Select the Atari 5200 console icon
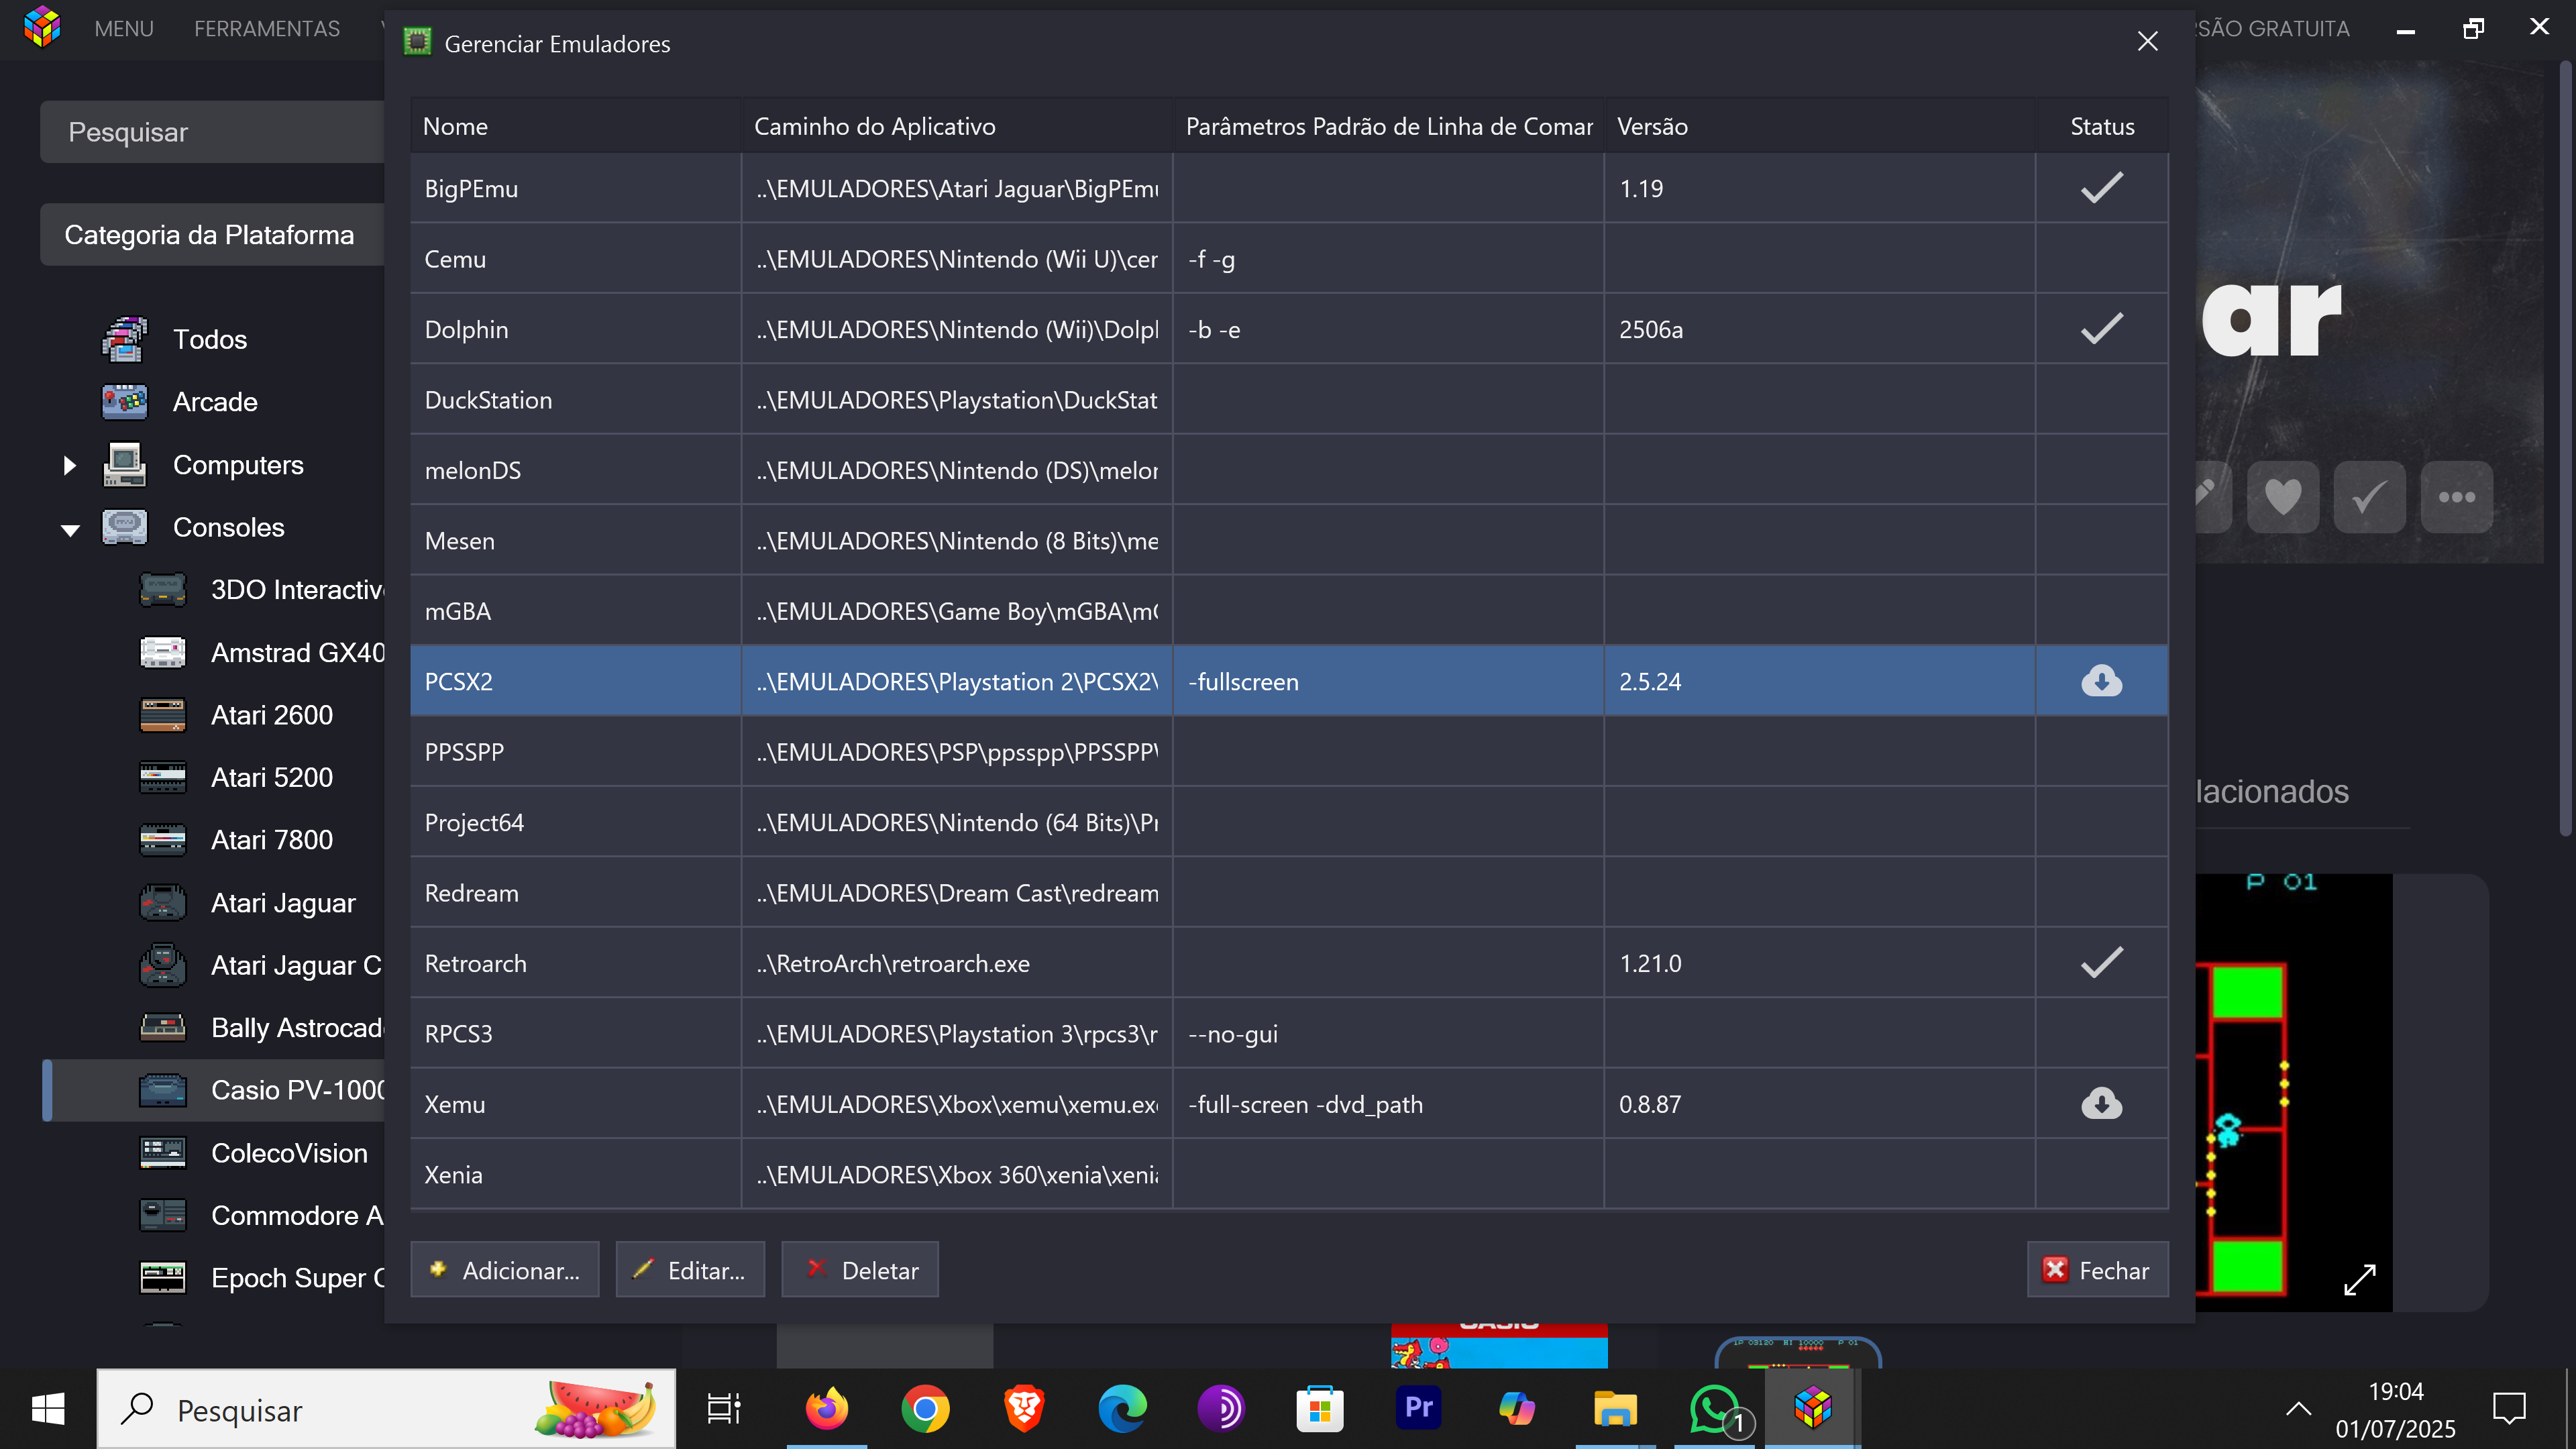This screenshot has height=1449, width=2576. click(162, 778)
